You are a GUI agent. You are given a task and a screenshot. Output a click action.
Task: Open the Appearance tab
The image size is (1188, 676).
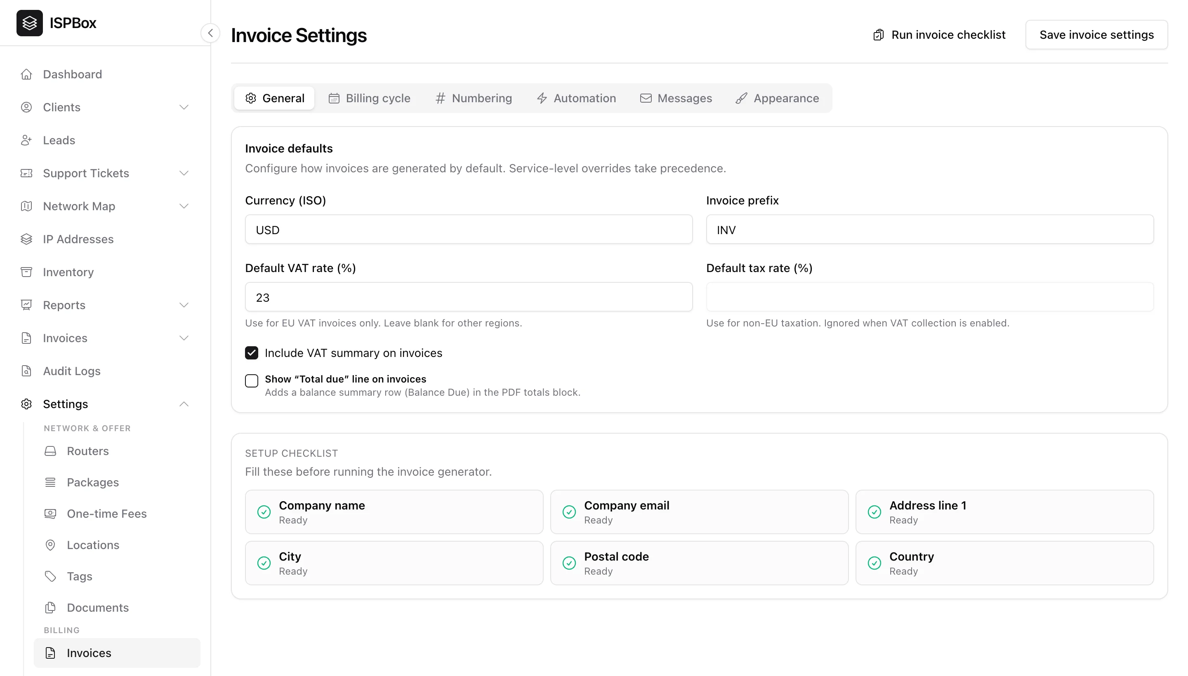coord(777,98)
